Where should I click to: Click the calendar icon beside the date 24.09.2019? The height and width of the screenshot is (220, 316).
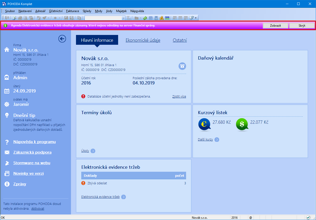tap(7, 91)
